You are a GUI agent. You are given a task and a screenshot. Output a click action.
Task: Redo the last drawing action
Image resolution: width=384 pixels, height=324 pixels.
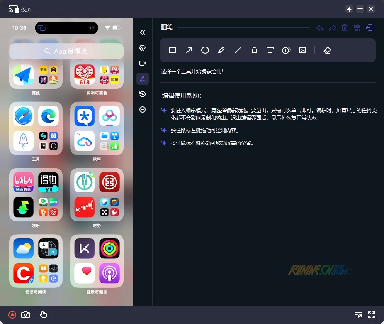(332, 28)
